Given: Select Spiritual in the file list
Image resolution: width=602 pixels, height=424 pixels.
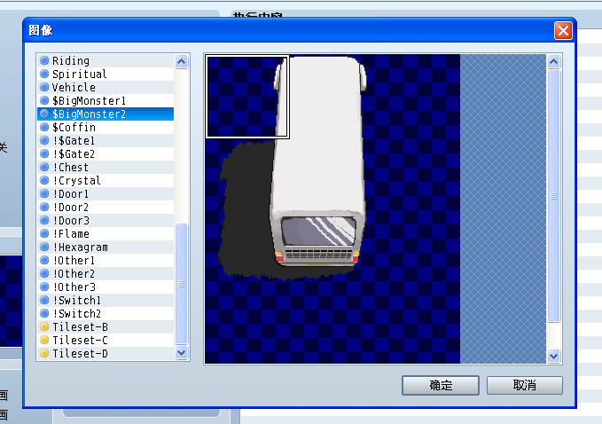Looking at the screenshot, I should coord(106,74).
